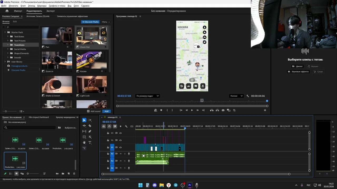Switch Composer to the Edit tab
The width and height of the screenshot is (337, 189).
(x=15, y=22)
